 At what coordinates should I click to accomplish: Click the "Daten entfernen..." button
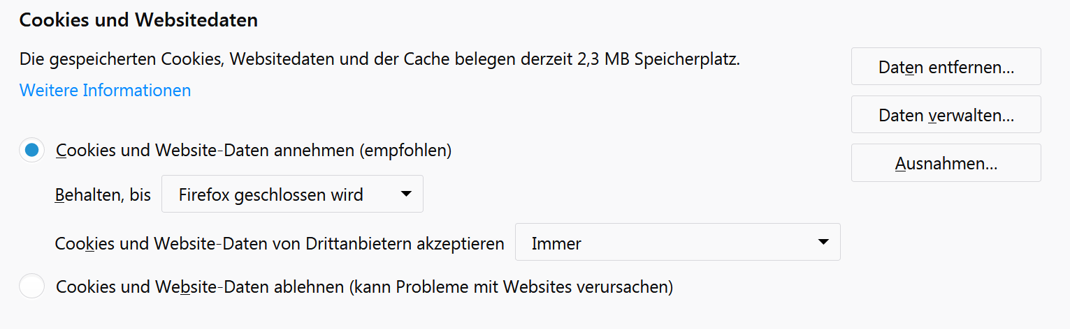pyautogui.click(x=946, y=67)
